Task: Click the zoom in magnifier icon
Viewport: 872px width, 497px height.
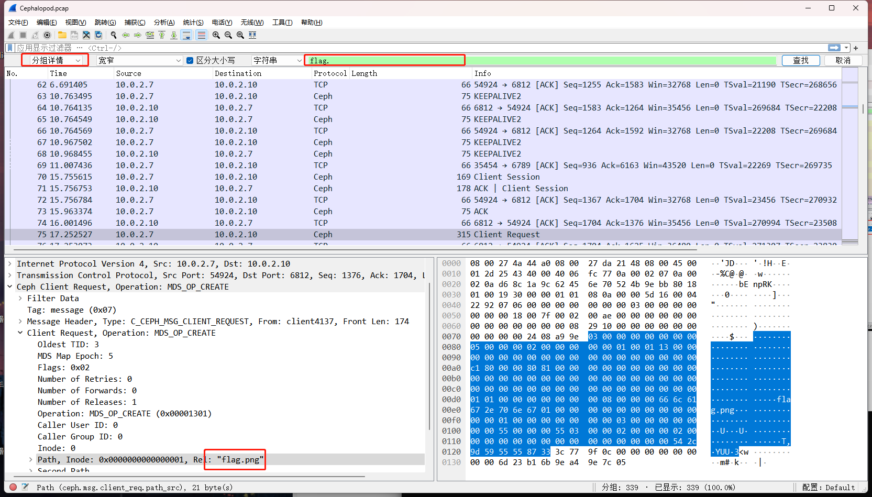Action: [x=216, y=35]
